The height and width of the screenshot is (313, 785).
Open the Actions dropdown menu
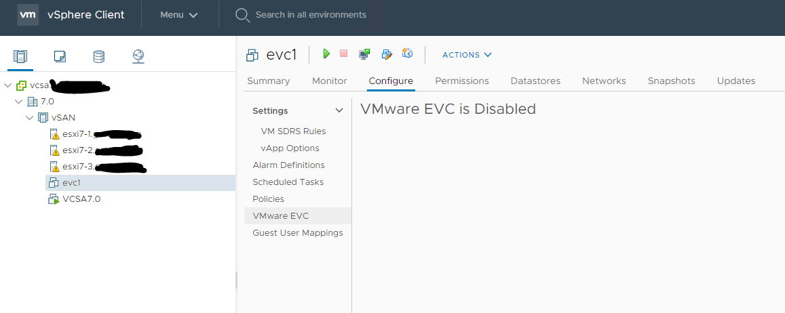[467, 55]
